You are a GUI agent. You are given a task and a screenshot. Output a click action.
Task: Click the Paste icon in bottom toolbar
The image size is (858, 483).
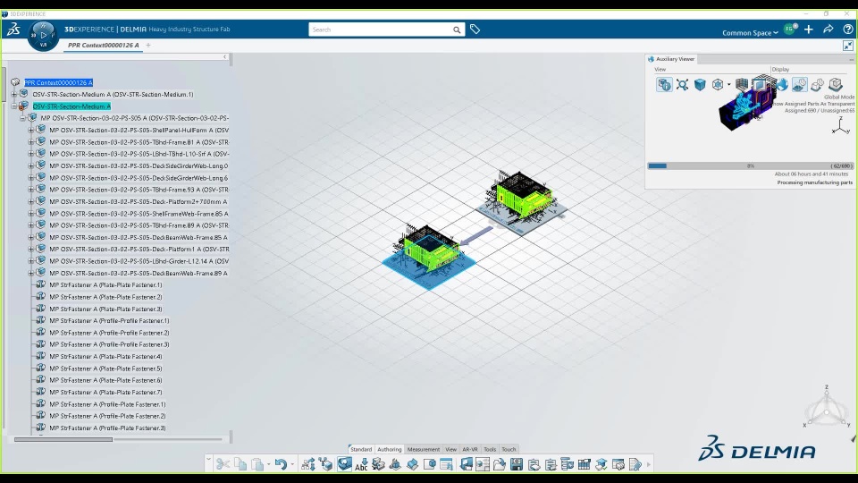pos(257,464)
